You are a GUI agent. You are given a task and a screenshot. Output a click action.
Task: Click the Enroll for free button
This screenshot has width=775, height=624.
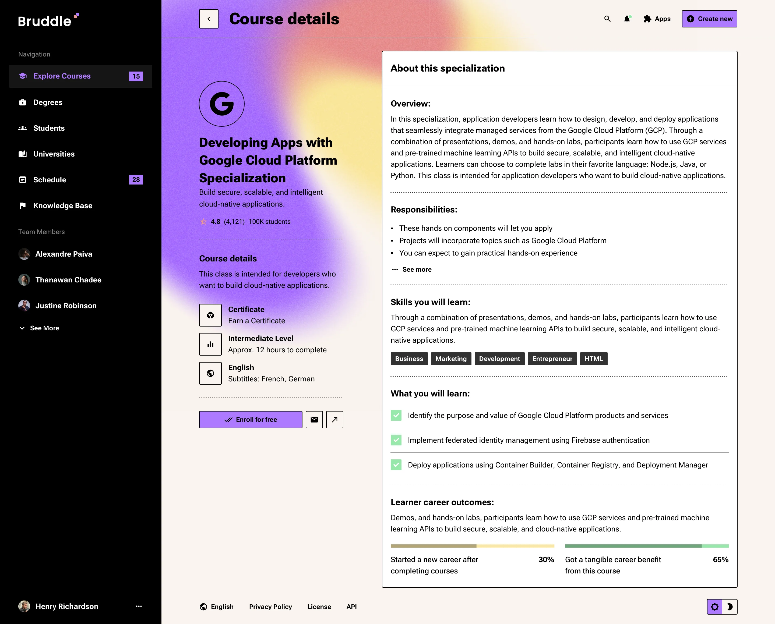coord(251,420)
